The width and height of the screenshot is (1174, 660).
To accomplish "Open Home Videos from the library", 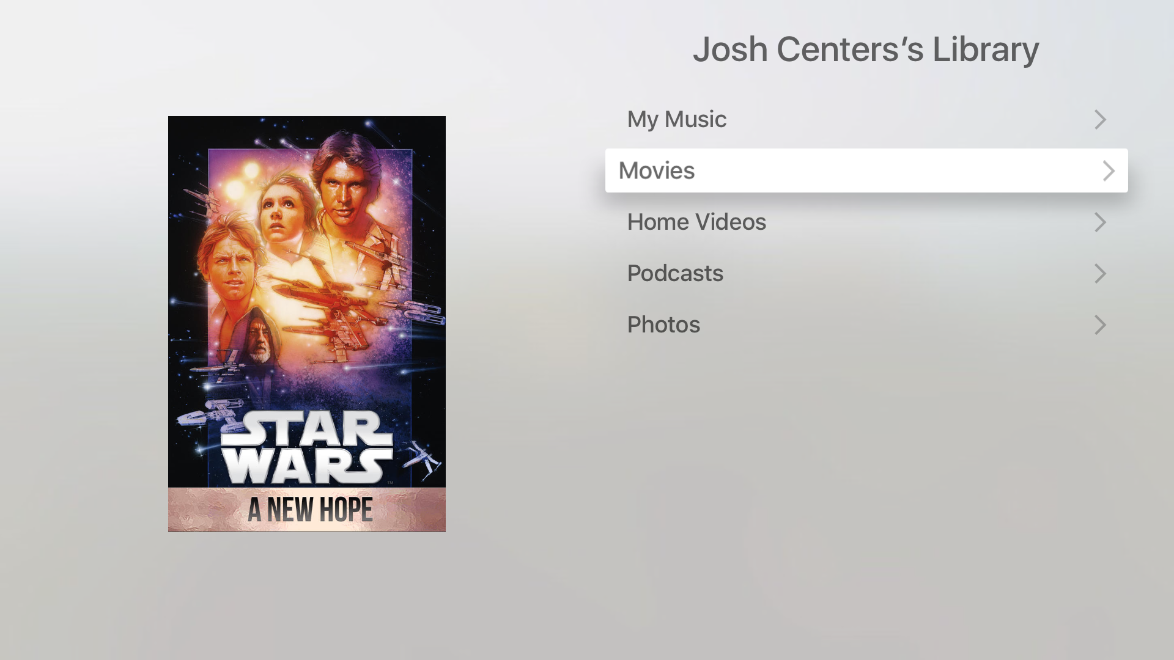I will point(866,222).
